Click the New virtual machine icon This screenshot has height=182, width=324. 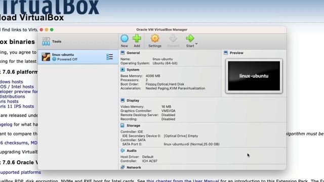(125, 38)
